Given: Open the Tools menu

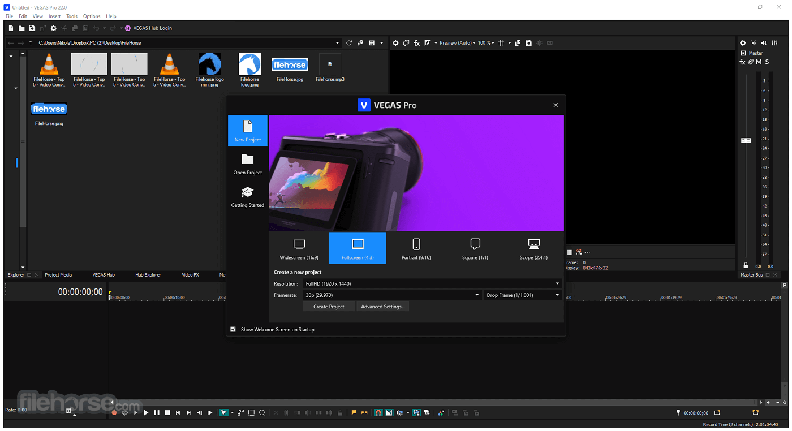Looking at the screenshot, I should [72, 16].
